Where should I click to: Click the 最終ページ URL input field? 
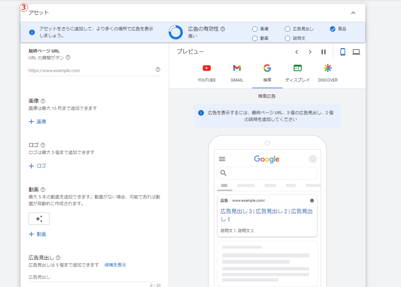click(91, 71)
